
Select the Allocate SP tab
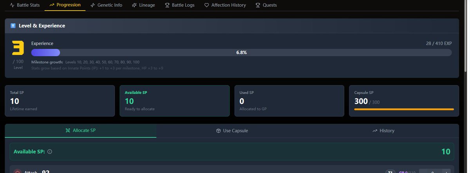pos(81,130)
